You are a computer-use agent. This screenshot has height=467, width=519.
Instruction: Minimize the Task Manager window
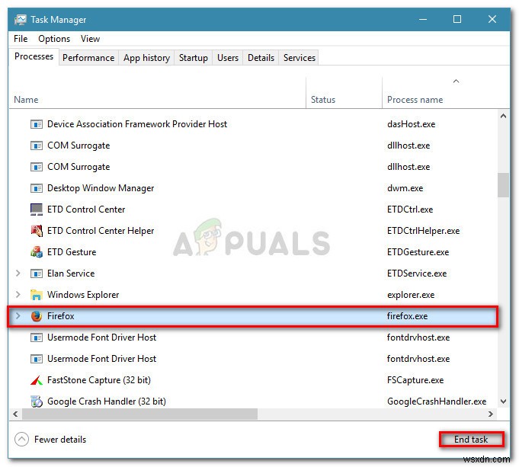(x=423, y=20)
